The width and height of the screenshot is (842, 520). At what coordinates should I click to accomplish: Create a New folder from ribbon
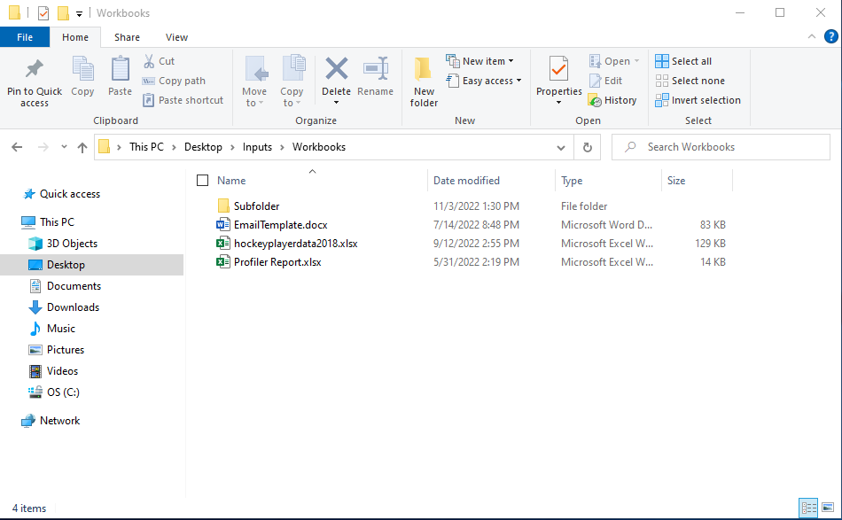[424, 81]
